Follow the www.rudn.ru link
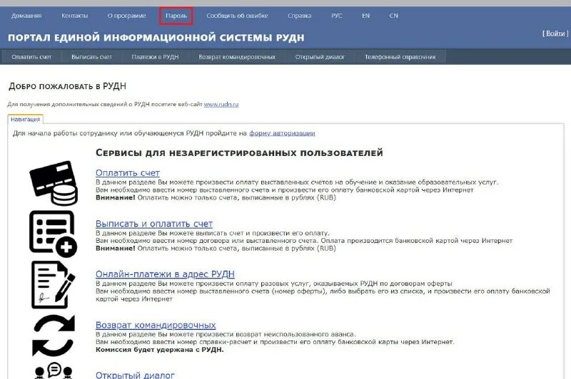The height and width of the screenshot is (379, 571). click(221, 104)
